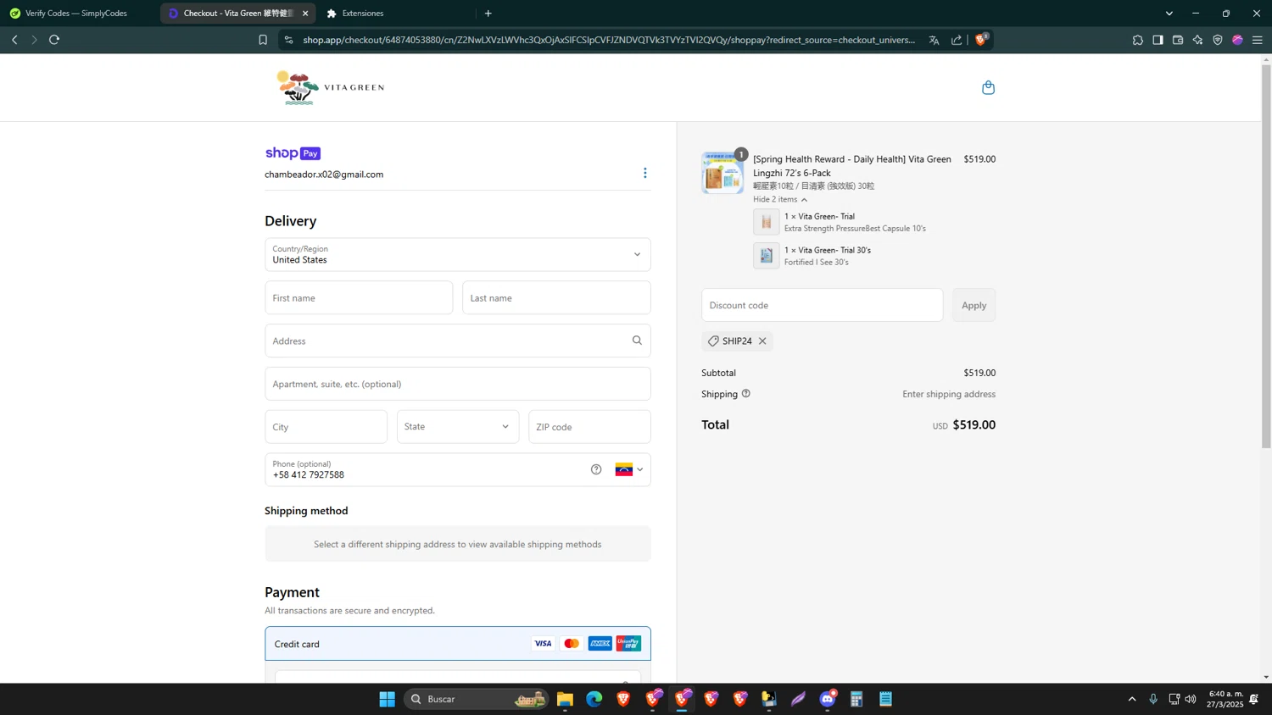Reload the checkout page
The image size is (1272, 715).
(54, 40)
